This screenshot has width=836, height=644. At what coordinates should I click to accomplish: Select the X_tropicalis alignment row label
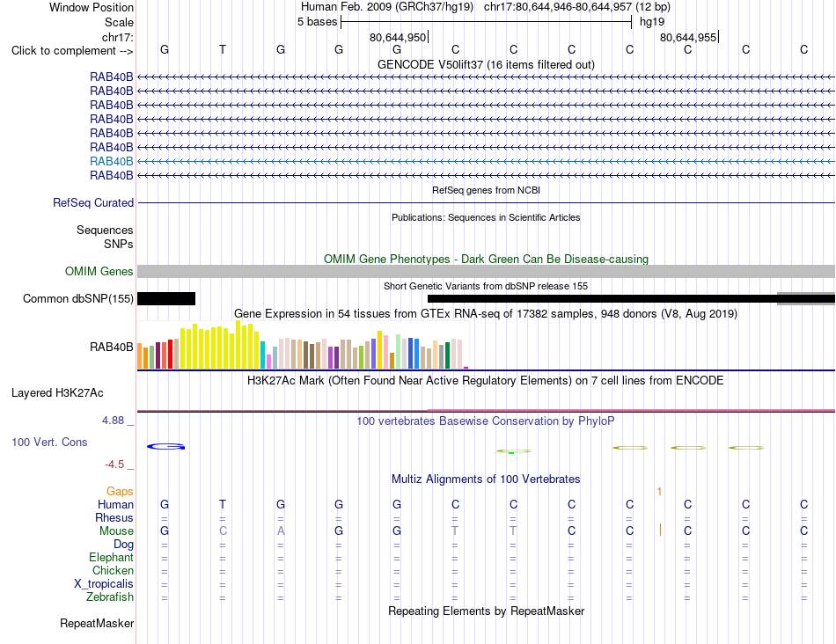click(x=104, y=584)
